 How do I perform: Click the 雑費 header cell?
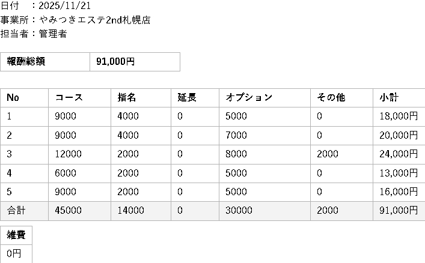click(x=16, y=235)
